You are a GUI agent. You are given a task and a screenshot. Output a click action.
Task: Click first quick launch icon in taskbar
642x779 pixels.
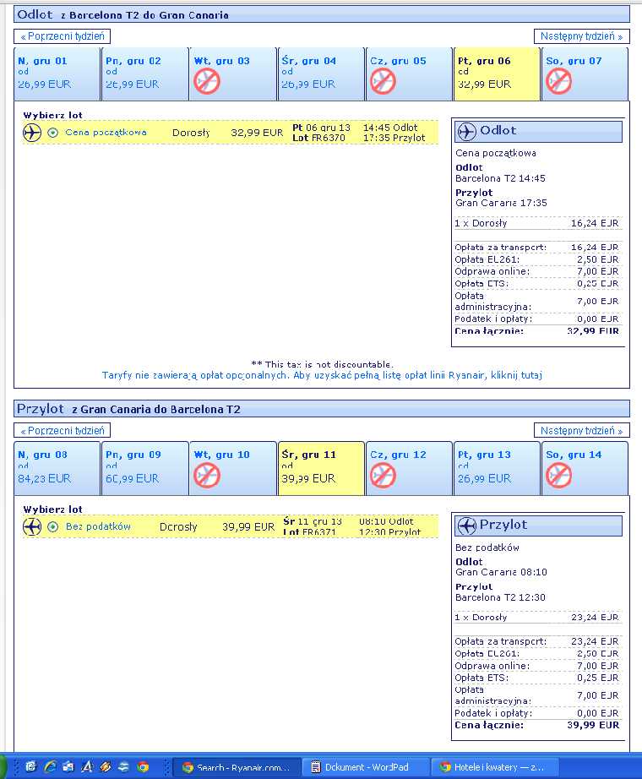coord(30,766)
